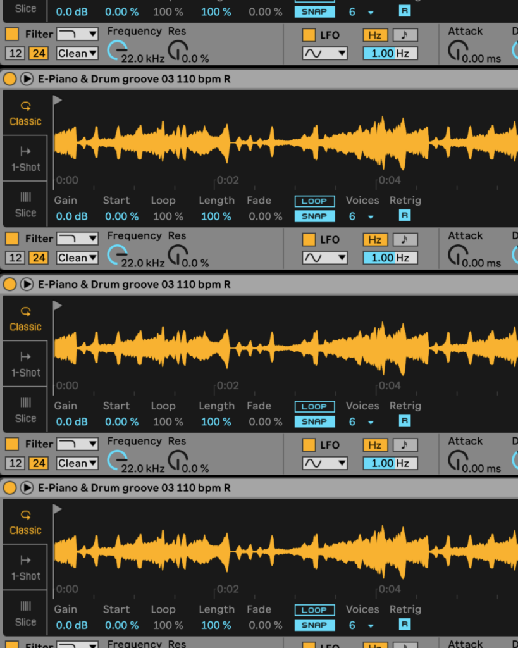The width and height of the screenshot is (518, 648).
Task: Toggle the LOOP switch on
Action: [x=314, y=201]
